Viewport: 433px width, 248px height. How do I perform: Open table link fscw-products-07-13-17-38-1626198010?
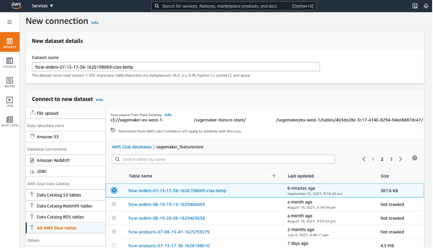(169, 245)
